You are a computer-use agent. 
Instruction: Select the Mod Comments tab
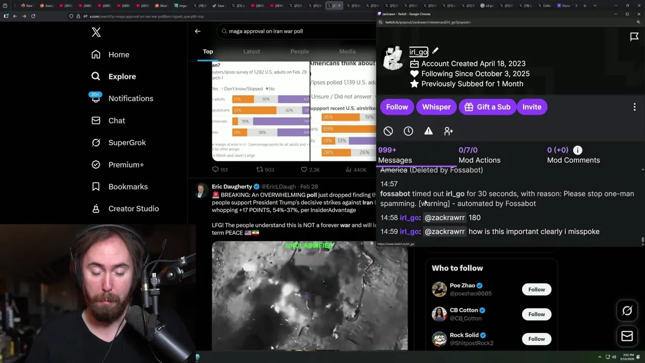click(573, 155)
